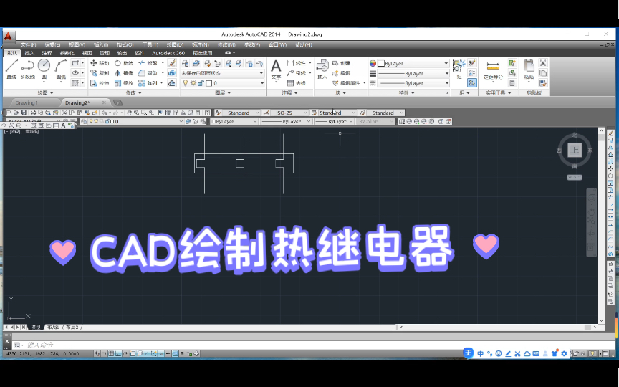Click the Edit attributes (编辑属性) button
The height and width of the screenshot is (387, 619).
[347, 83]
